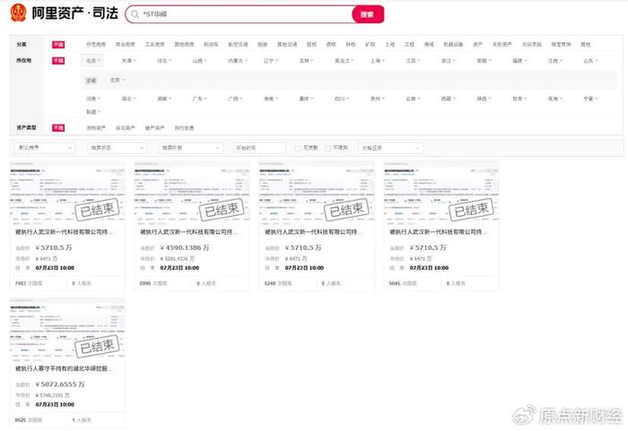Image resolution: width=628 pixels, height=431 pixels.
Task: Select 全省 in the Beijing sub-row
Action: [92, 81]
